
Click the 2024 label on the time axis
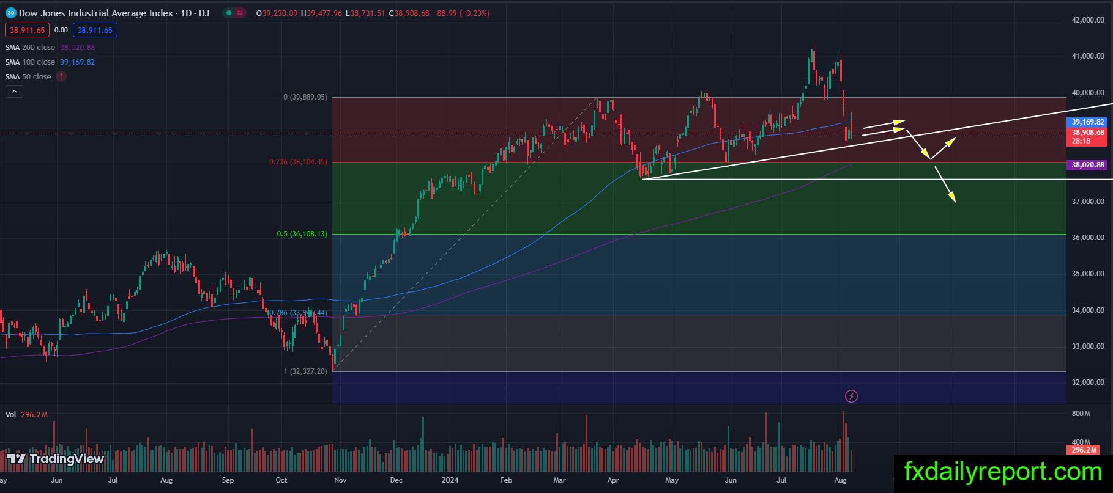tap(450, 480)
